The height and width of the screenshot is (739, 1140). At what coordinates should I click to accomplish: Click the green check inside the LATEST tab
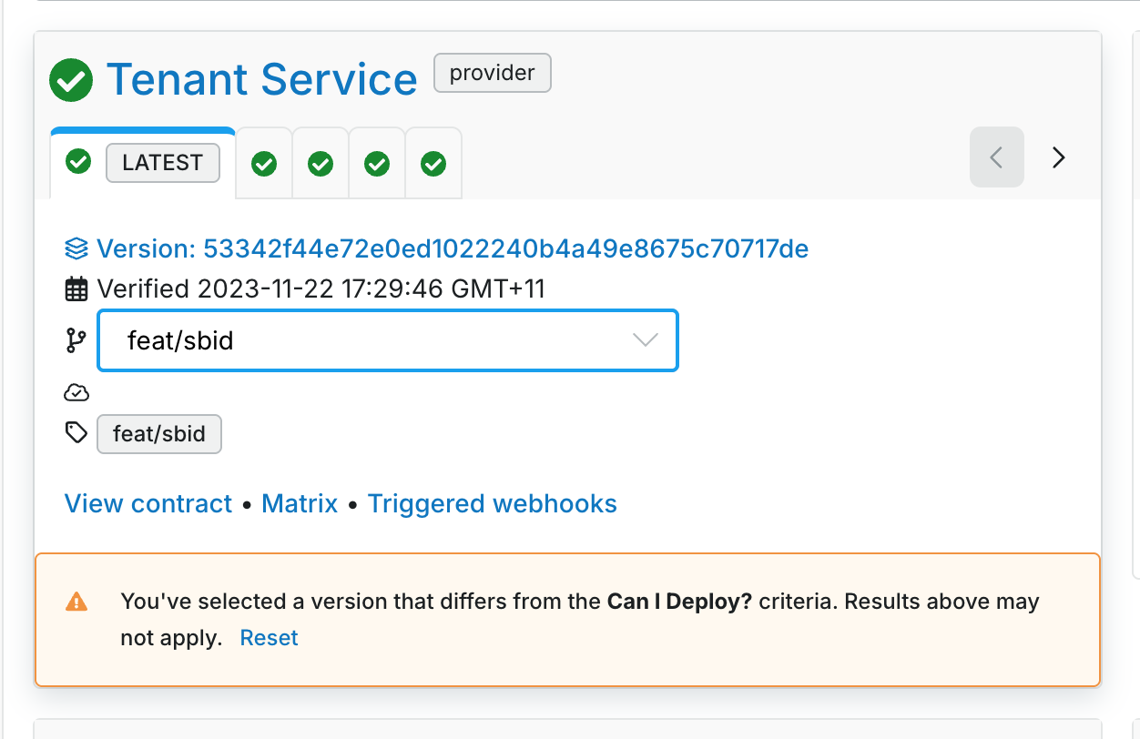(77, 161)
